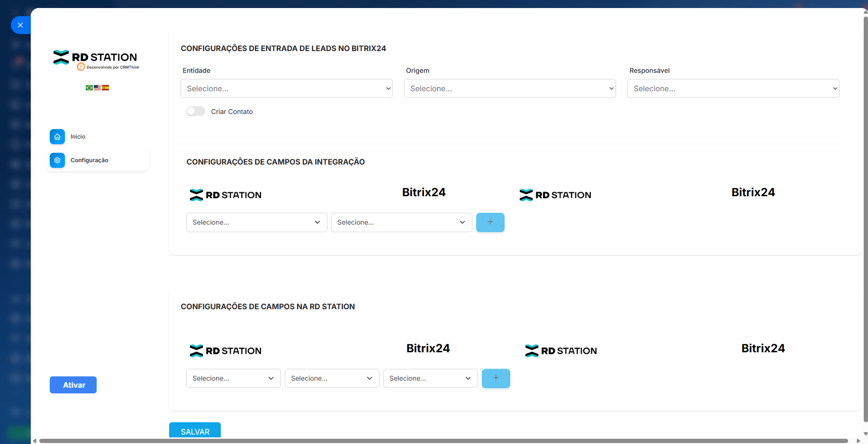The width and height of the screenshot is (868, 444).
Task: Open first dropdown under integration fields section
Action: 256,222
